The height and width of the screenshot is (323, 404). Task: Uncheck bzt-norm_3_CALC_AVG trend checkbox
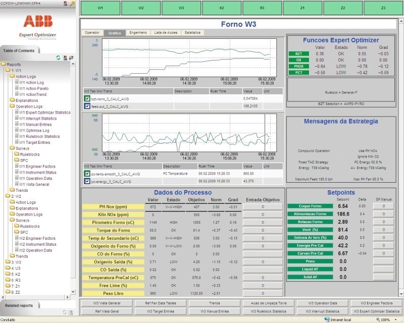point(87,98)
